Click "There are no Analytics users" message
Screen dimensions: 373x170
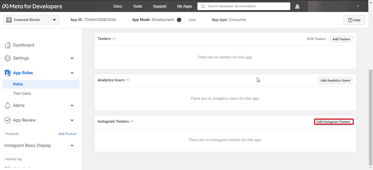[225, 99]
